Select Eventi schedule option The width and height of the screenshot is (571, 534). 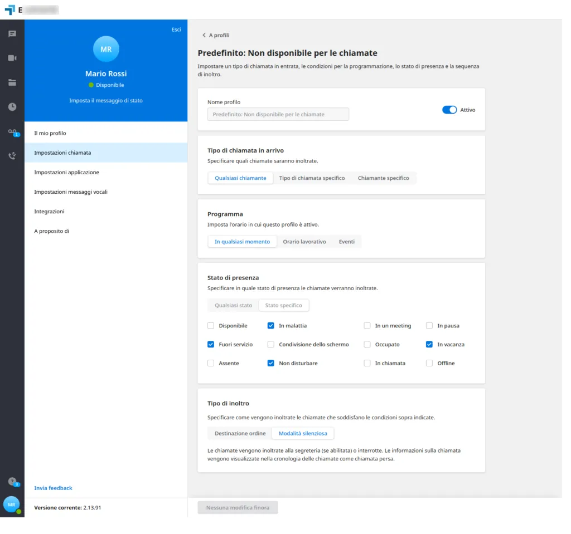346,242
